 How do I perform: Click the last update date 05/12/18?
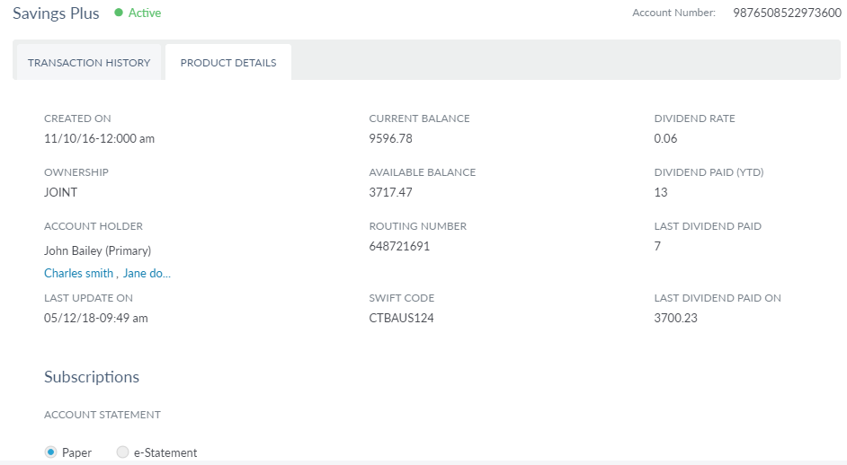(x=95, y=318)
